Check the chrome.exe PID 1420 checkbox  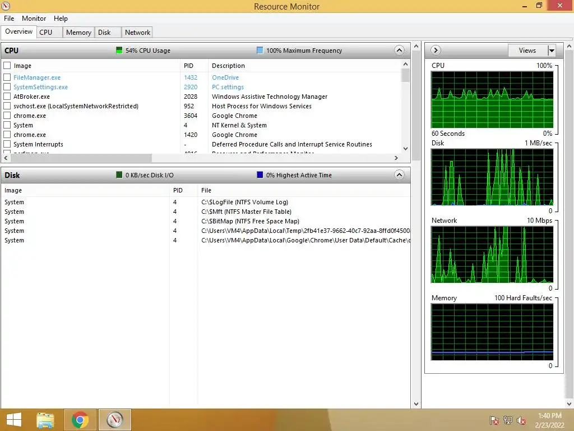pos(7,135)
